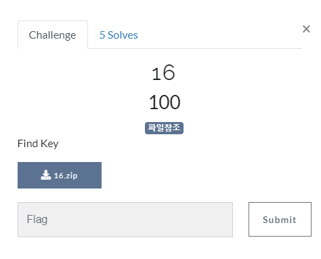Click the 16.zip filename label
Viewport: 321px width, 259px height.
[x=66, y=176]
